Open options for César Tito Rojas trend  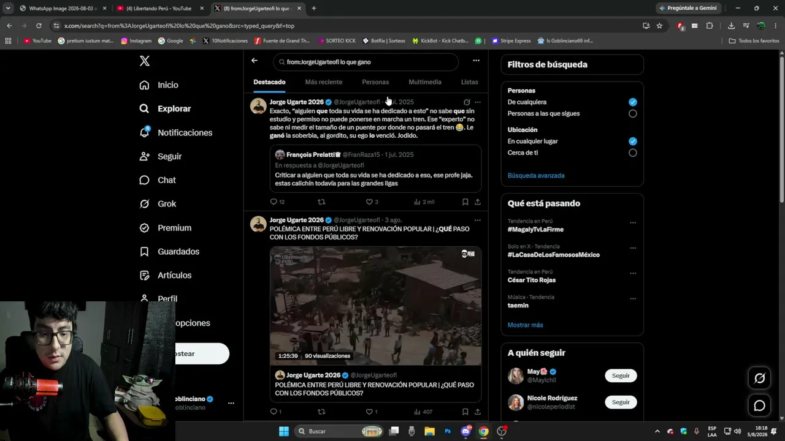tap(633, 273)
